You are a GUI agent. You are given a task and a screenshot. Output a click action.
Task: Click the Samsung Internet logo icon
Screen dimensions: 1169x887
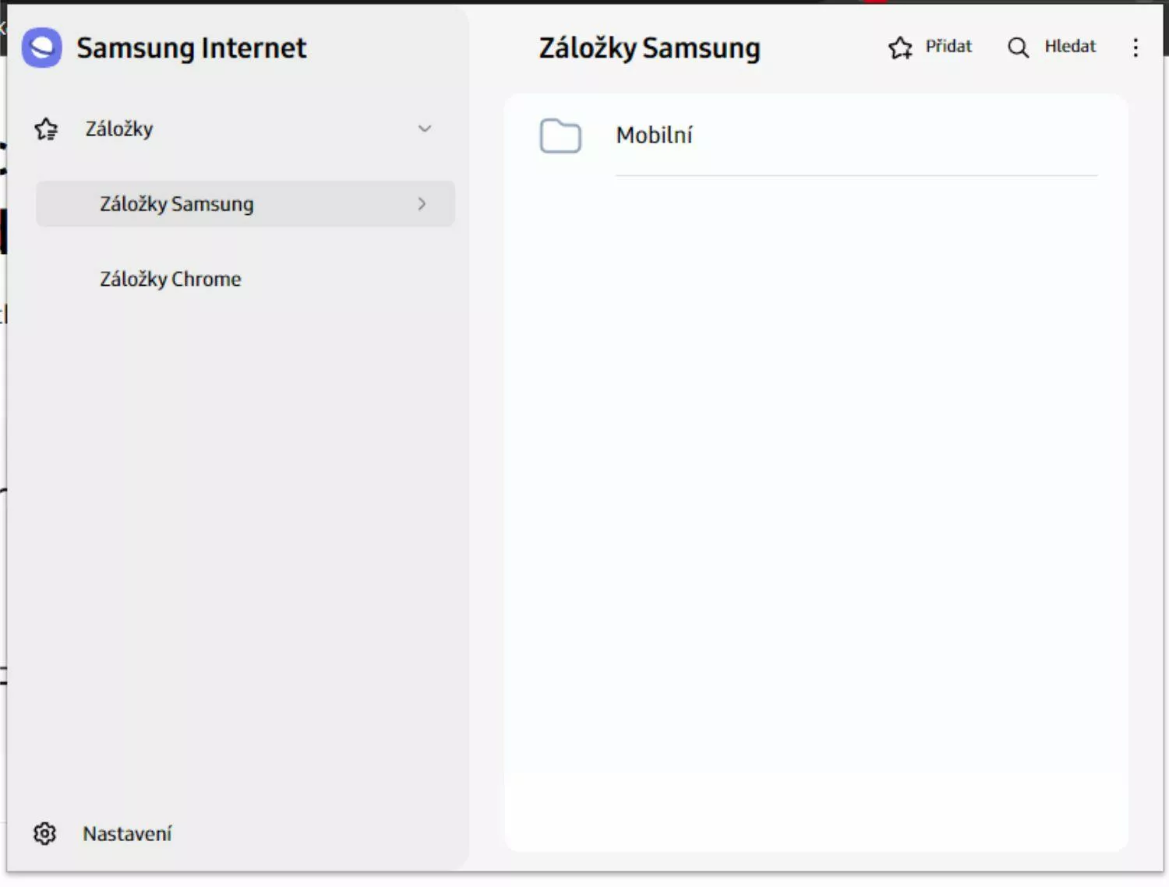point(42,48)
